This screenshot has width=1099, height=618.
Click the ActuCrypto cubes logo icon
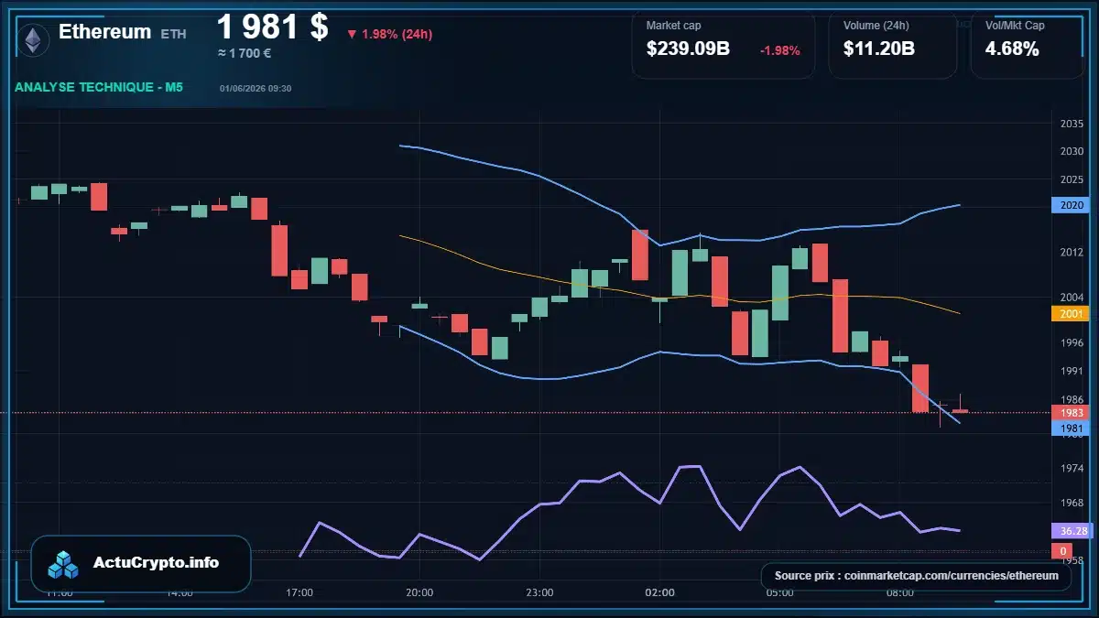(x=63, y=564)
